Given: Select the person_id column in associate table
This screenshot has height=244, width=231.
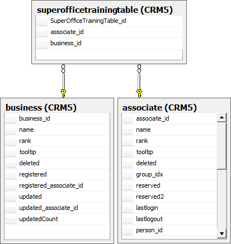Looking at the screenshot, I should (169, 230).
